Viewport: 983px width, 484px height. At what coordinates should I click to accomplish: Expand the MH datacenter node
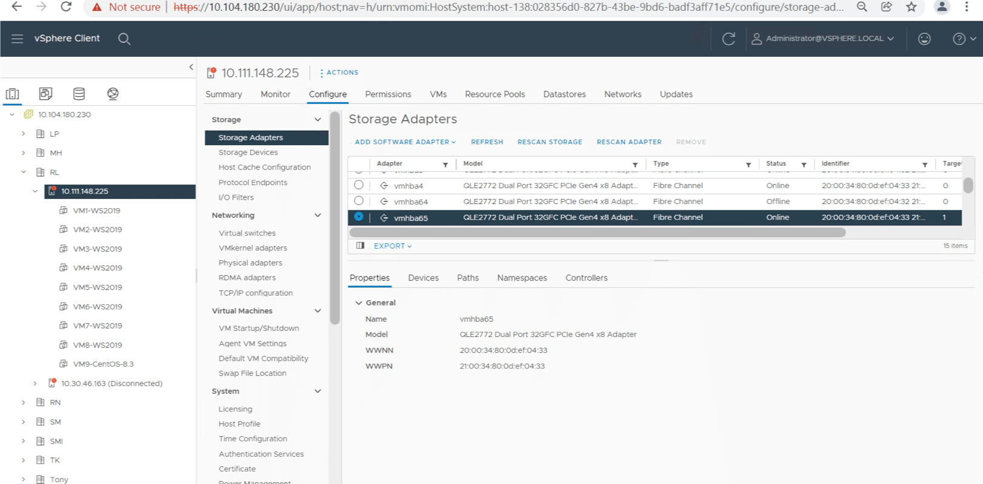[x=24, y=153]
